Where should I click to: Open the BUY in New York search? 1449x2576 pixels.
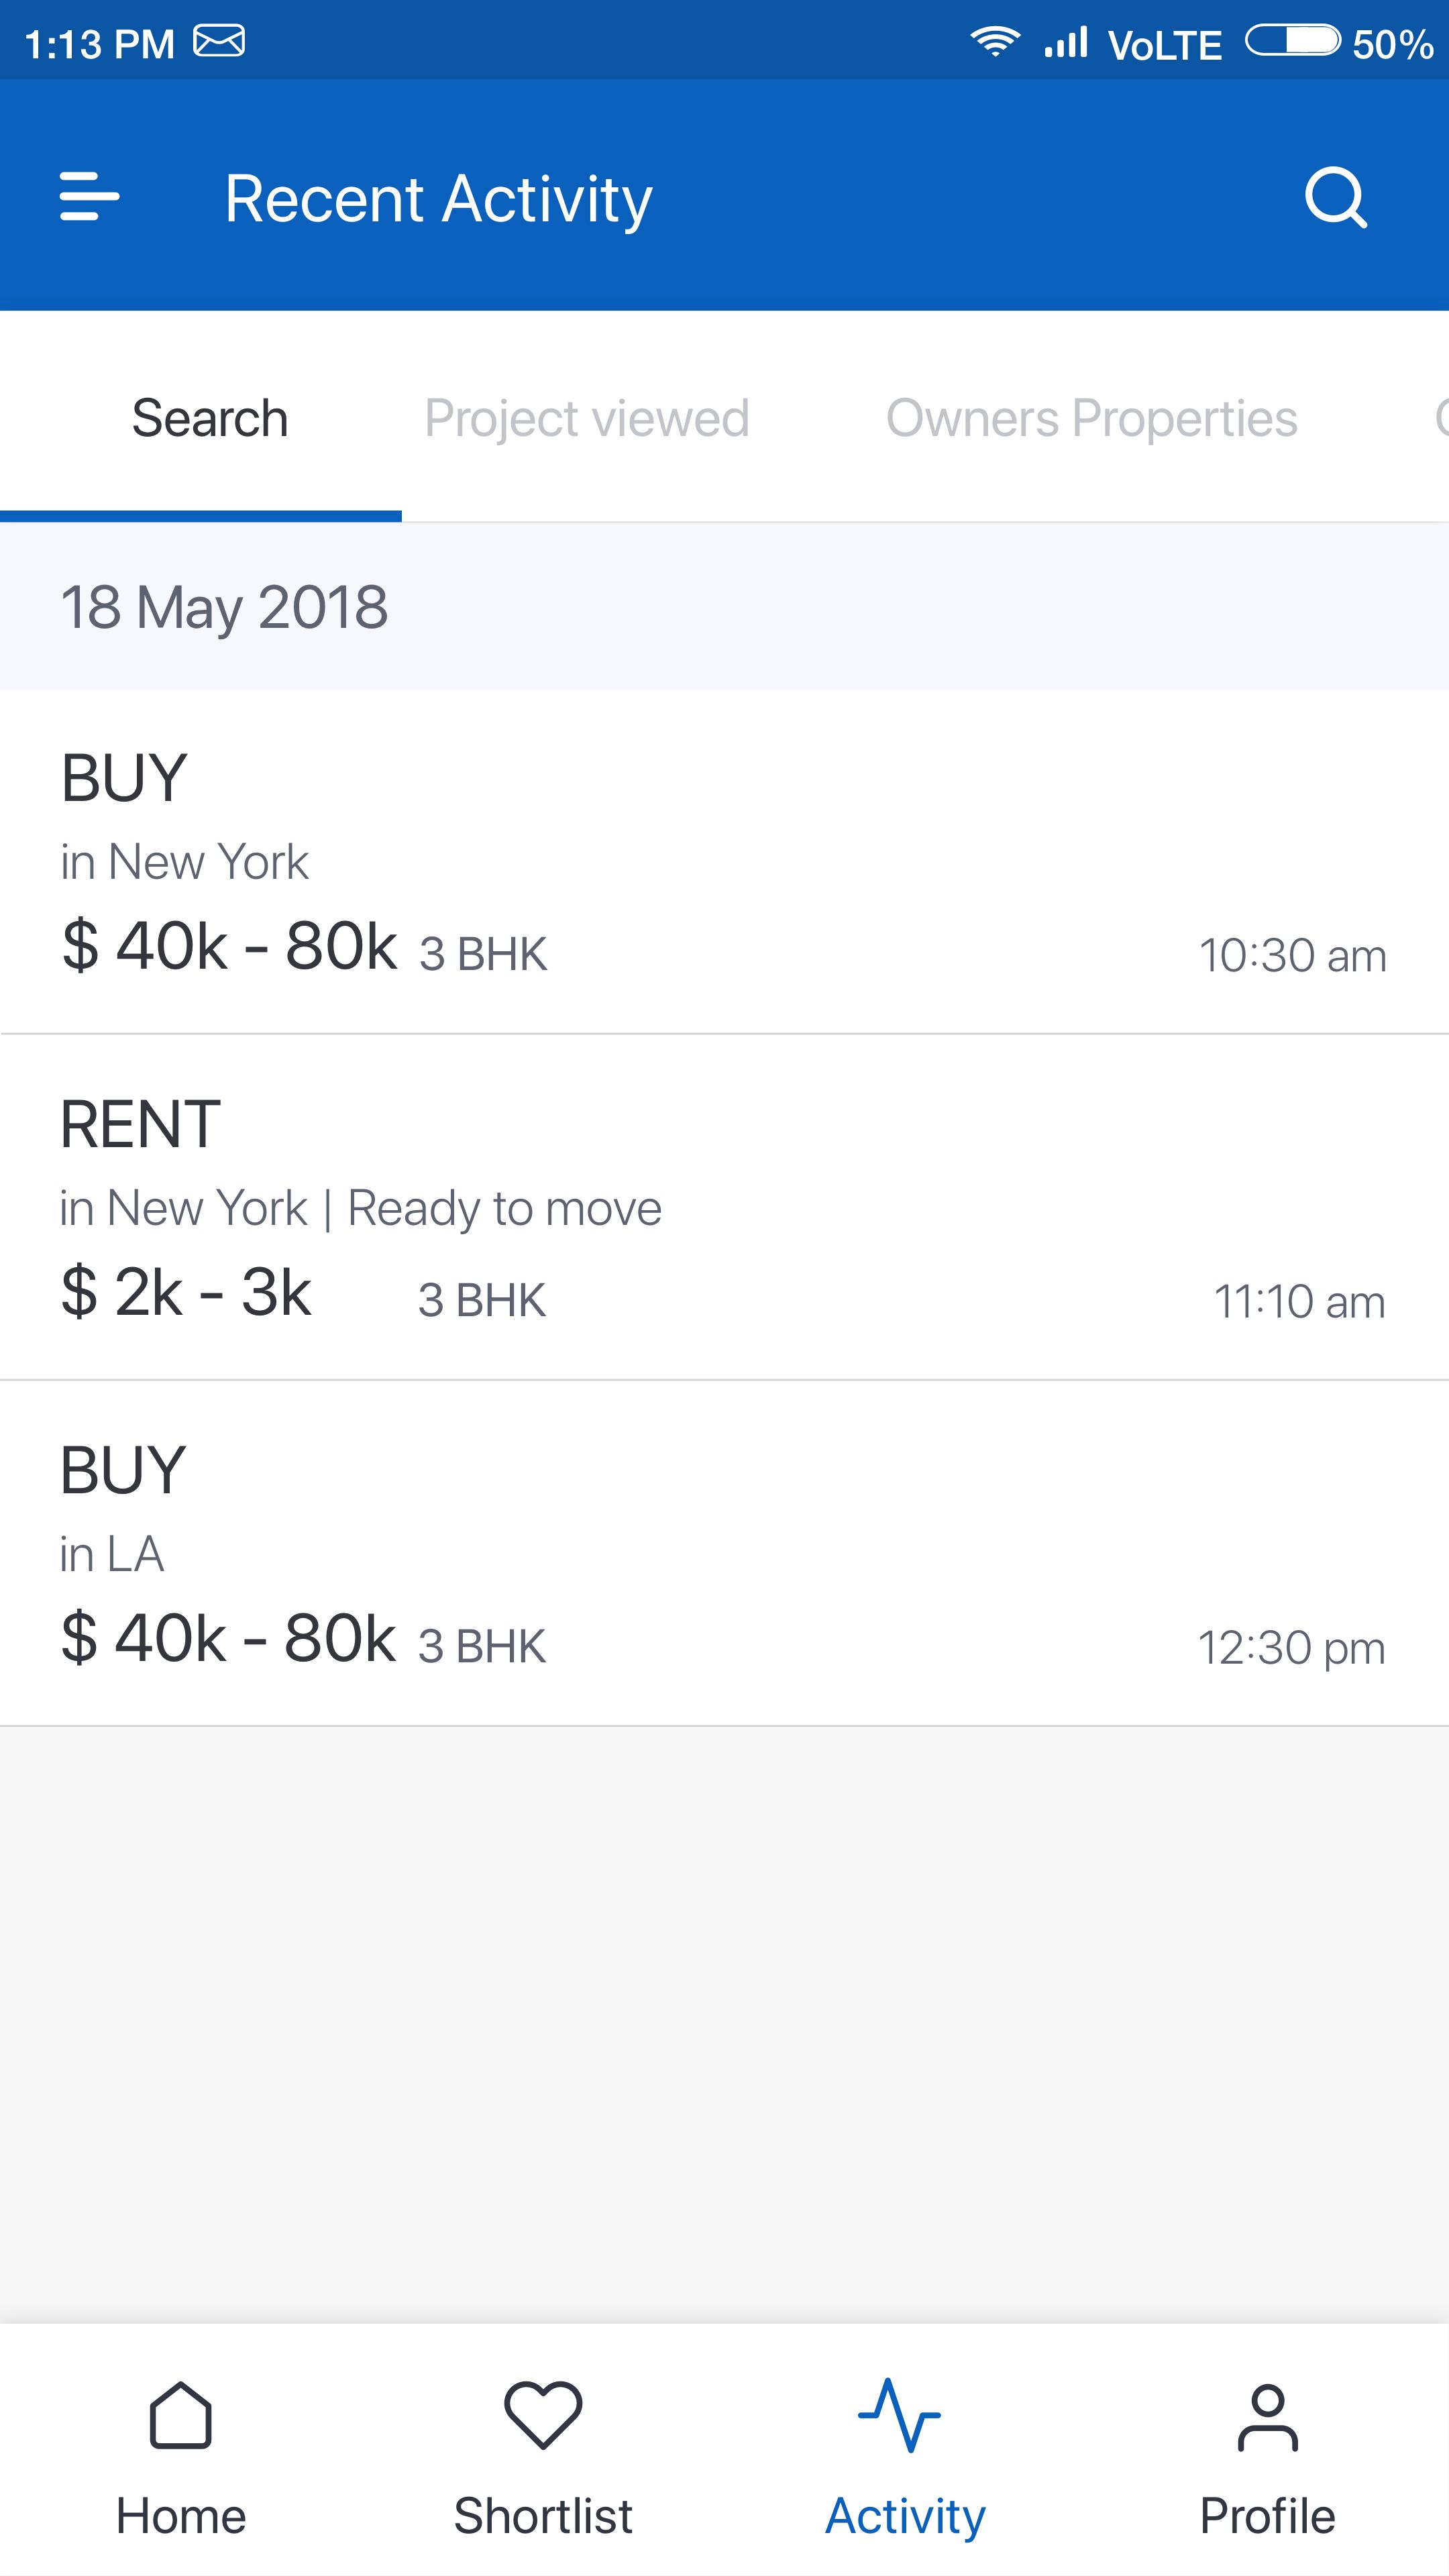724,862
